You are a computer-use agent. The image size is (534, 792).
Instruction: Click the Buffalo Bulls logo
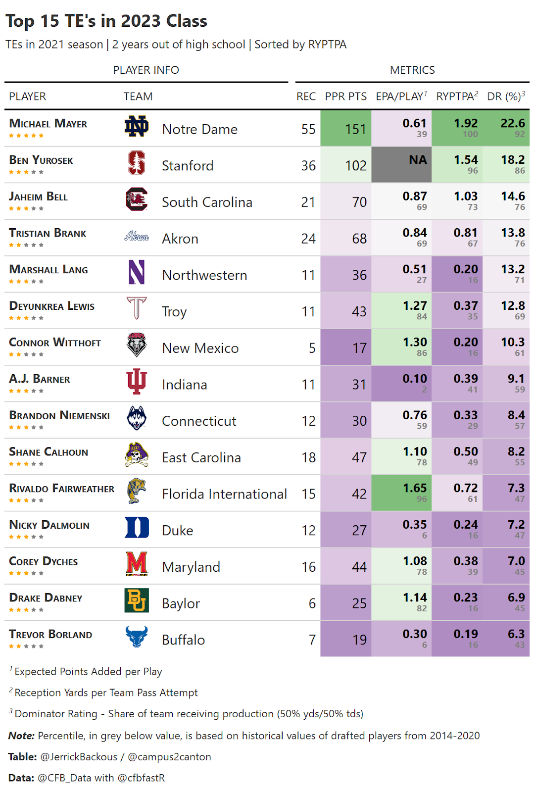click(136, 637)
